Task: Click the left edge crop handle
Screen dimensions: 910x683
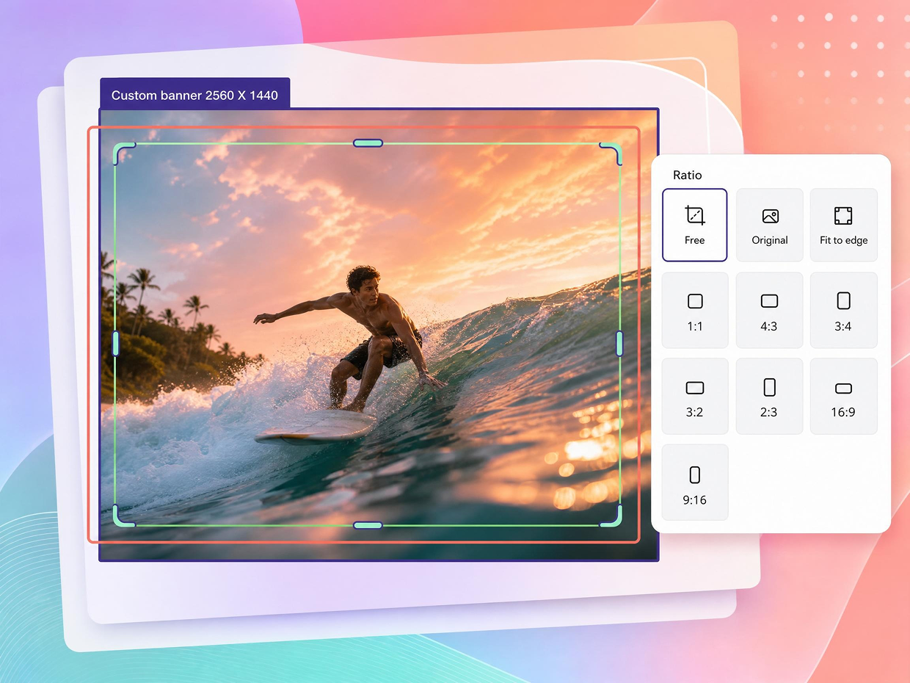Action: 115,343
